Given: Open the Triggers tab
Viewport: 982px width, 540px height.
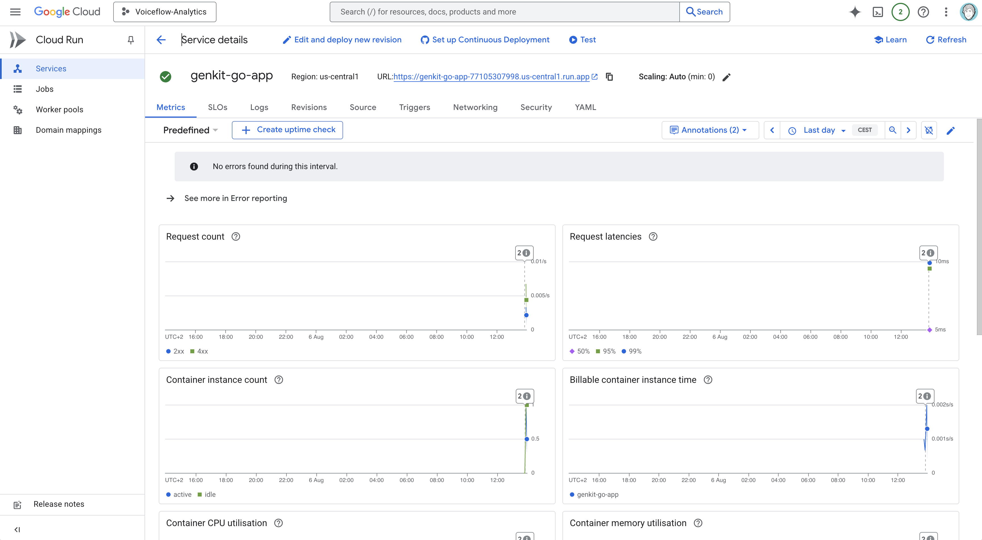Looking at the screenshot, I should point(414,107).
